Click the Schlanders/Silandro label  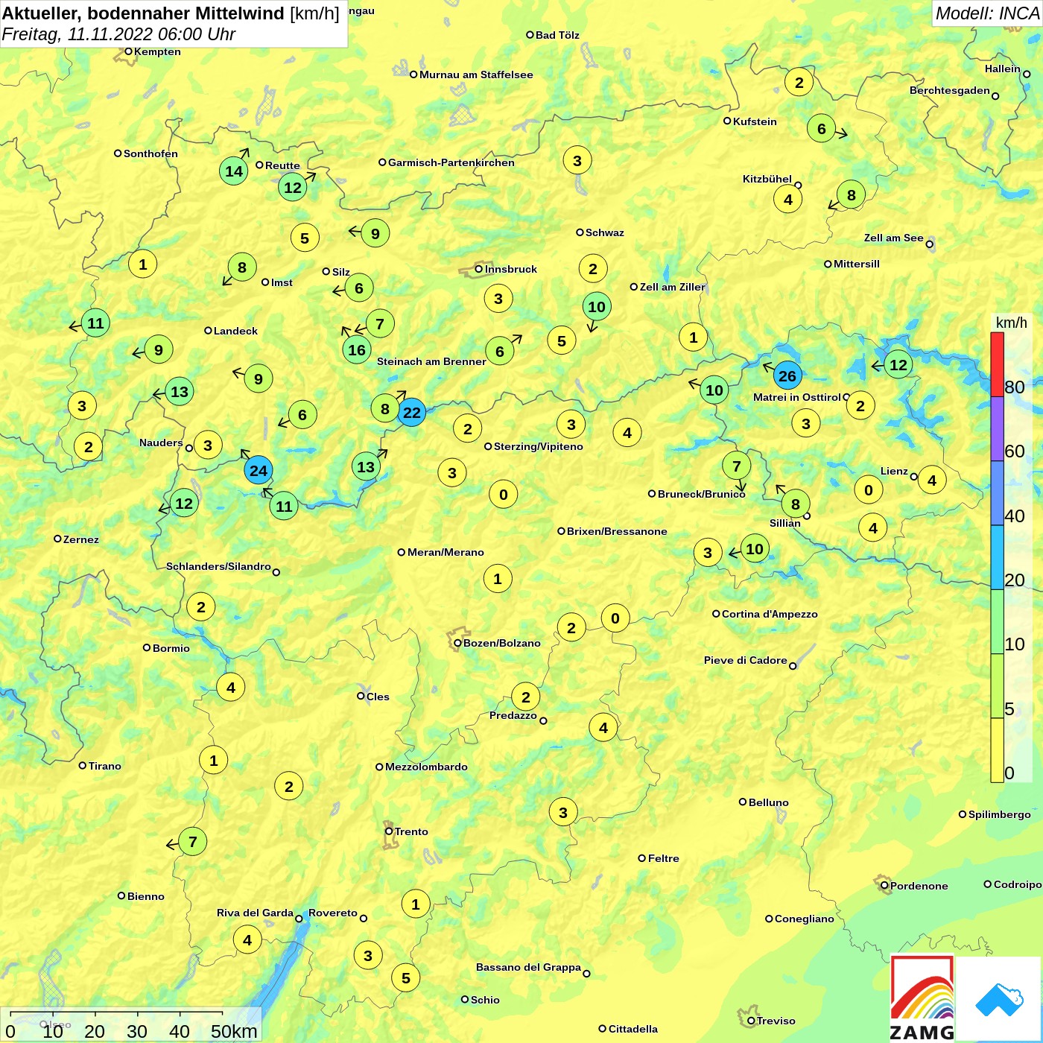[218, 566]
